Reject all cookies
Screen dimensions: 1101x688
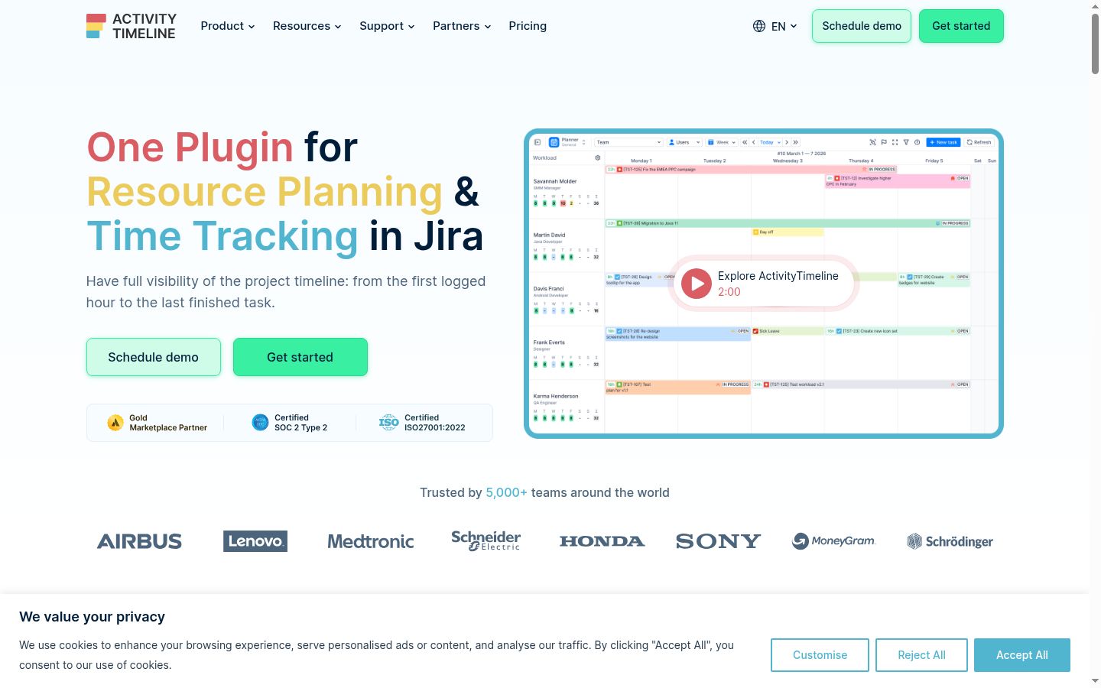click(x=921, y=655)
